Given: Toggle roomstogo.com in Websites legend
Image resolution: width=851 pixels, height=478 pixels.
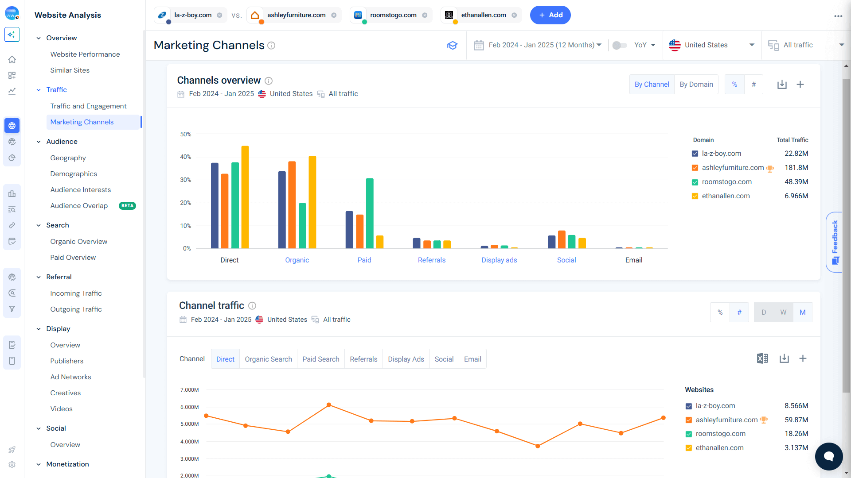Looking at the screenshot, I should click(x=689, y=434).
